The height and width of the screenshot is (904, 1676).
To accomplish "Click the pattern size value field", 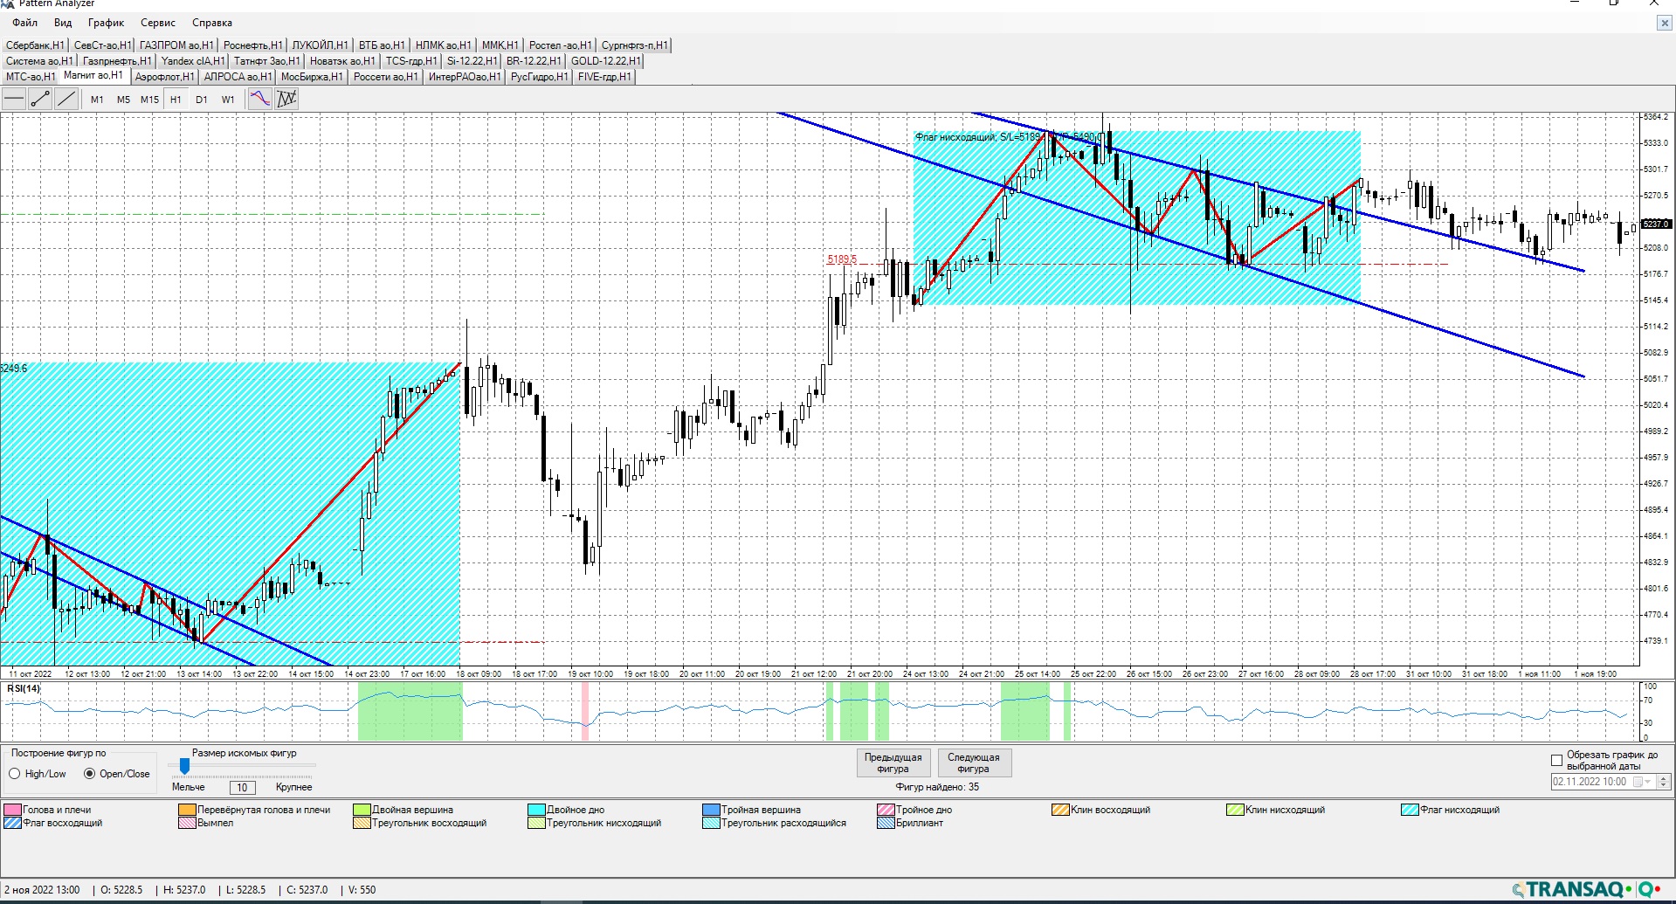I will [x=242, y=788].
